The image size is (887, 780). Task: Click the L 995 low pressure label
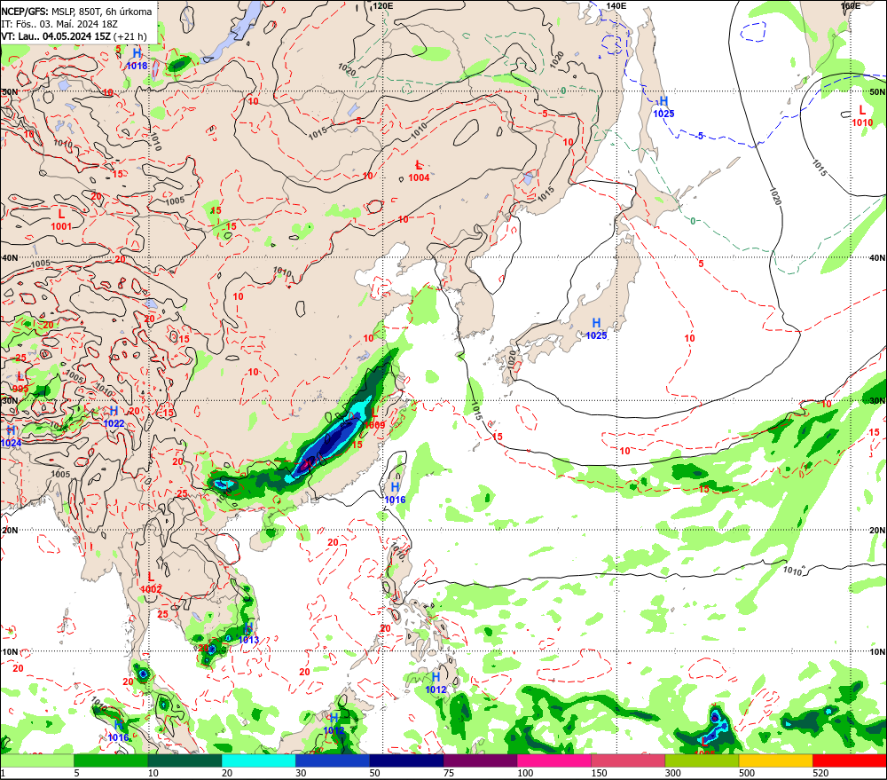pyautogui.click(x=20, y=382)
